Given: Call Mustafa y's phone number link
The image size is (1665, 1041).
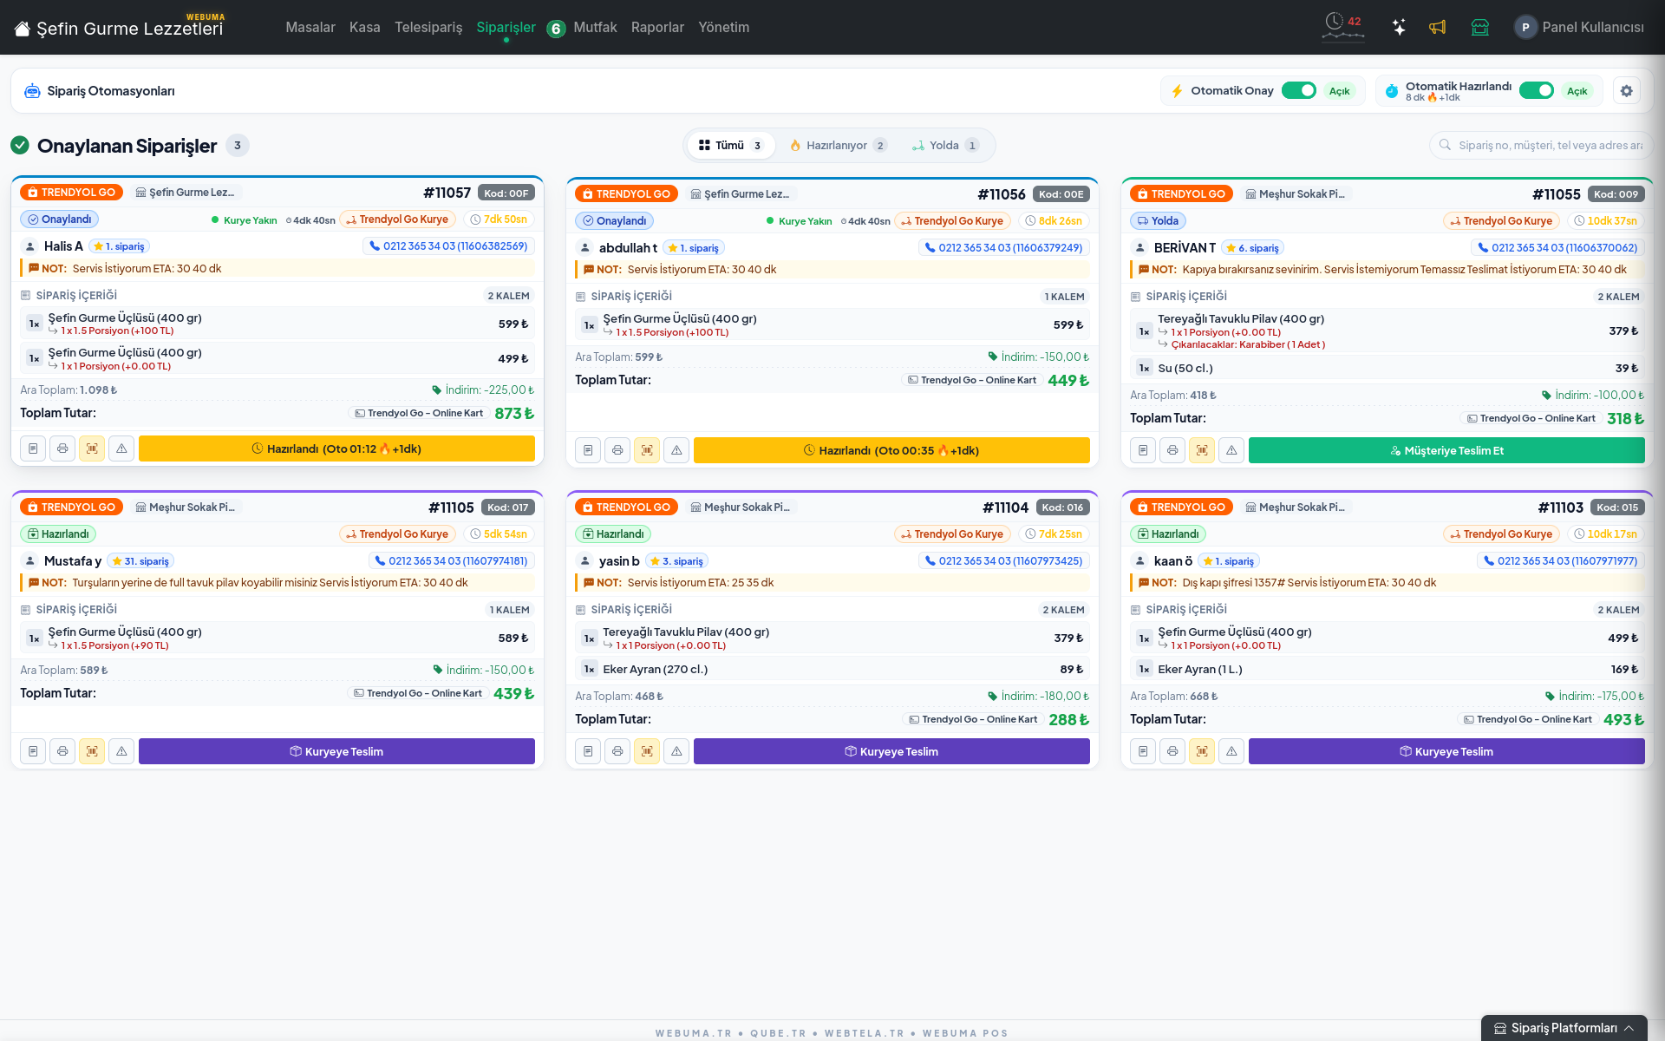Looking at the screenshot, I should point(451,561).
